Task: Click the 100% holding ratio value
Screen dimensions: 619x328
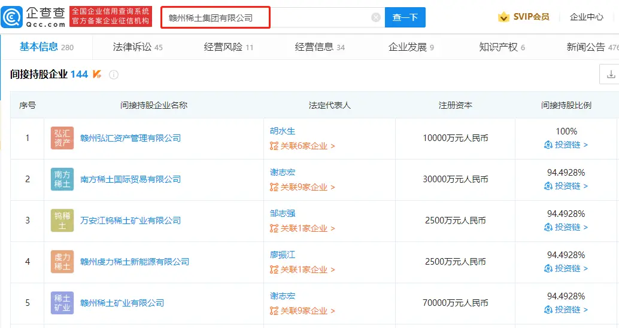Action: tap(566, 131)
